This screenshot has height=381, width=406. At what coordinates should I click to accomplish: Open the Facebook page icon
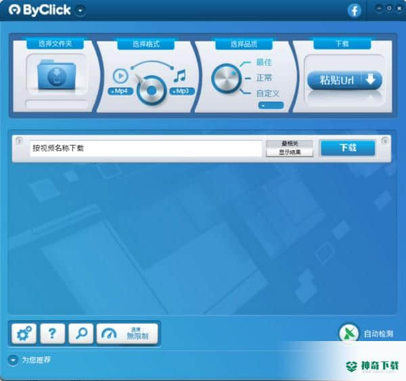tap(355, 11)
